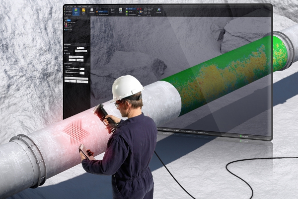Screen dimensions: 298x199
Task: Open the wide dropdown below the sliders
Action: tap(76, 79)
